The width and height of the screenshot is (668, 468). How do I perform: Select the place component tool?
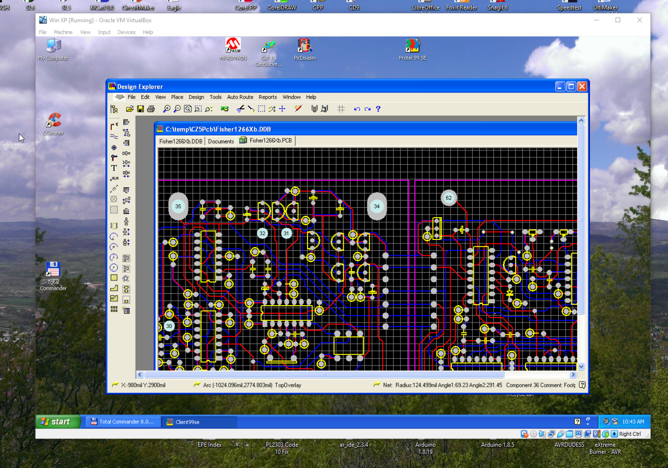(x=114, y=226)
